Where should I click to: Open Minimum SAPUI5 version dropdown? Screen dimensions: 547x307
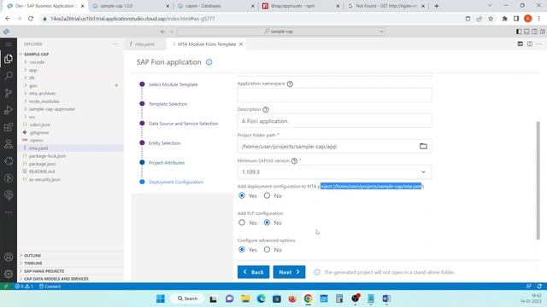[x=334, y=172]
